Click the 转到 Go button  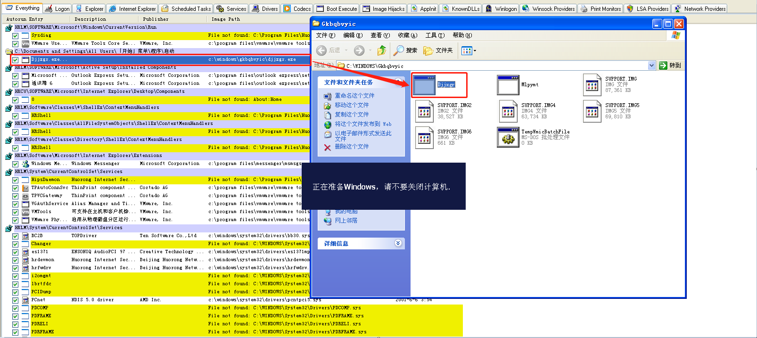[670, 66]
